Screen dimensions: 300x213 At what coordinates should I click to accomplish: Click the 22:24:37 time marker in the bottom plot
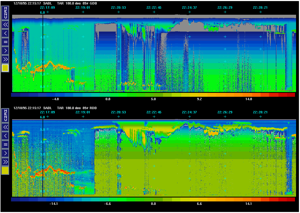pyautogui.click(x=189, y=112)
